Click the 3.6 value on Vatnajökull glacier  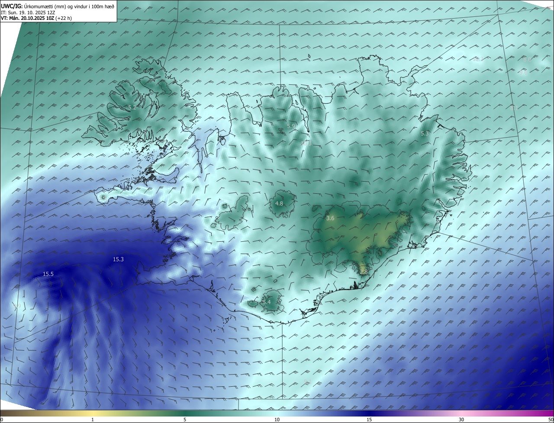[330, 218]
